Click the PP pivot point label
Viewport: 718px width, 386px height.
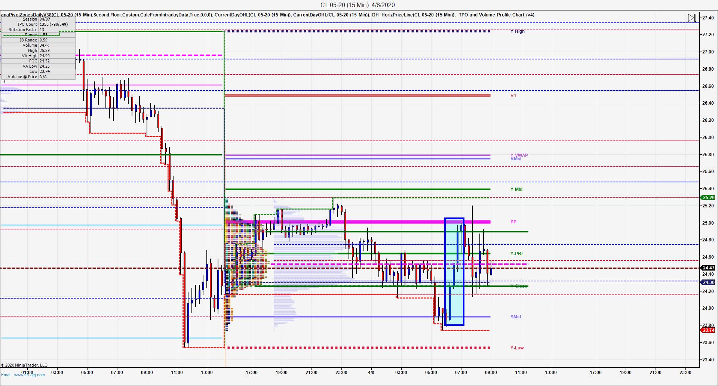point(513,222)
